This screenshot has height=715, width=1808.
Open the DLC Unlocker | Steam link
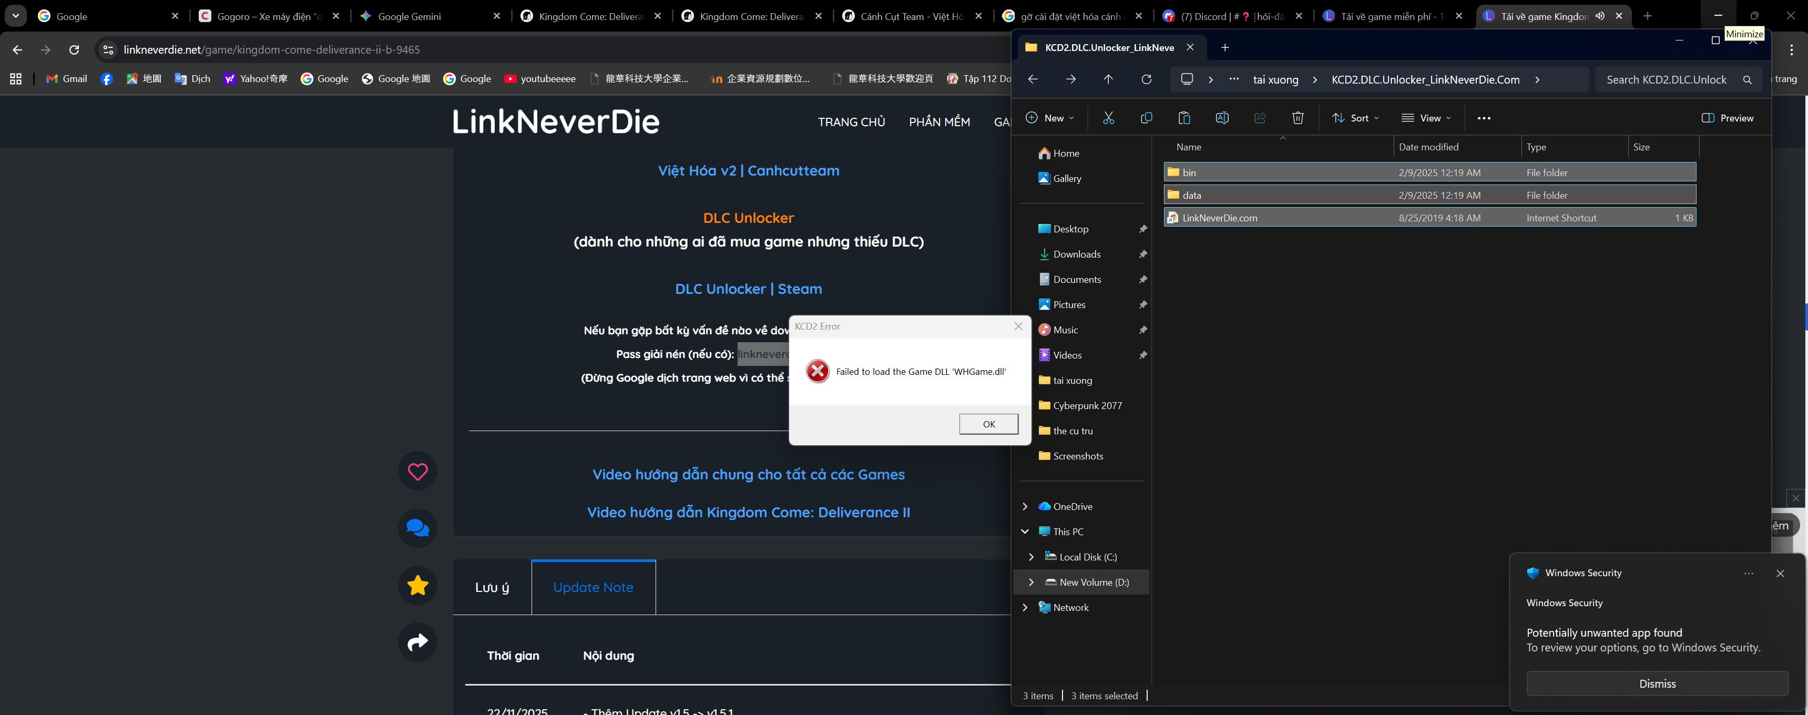pyautogui.click(x=748, y=289)
